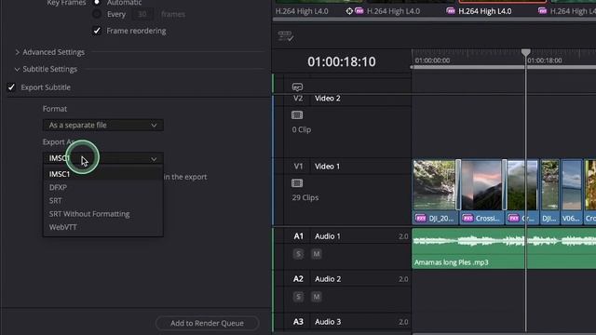Click the Video 2 track name
The width and height of the screenshot is (596, 335).
[327, 99]
